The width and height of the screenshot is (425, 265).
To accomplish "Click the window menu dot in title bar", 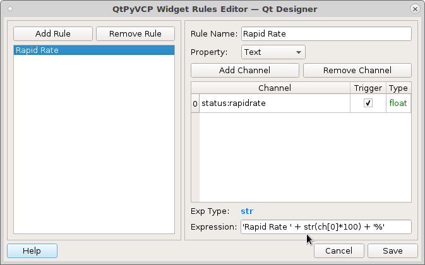I will (x=10, y=9).
